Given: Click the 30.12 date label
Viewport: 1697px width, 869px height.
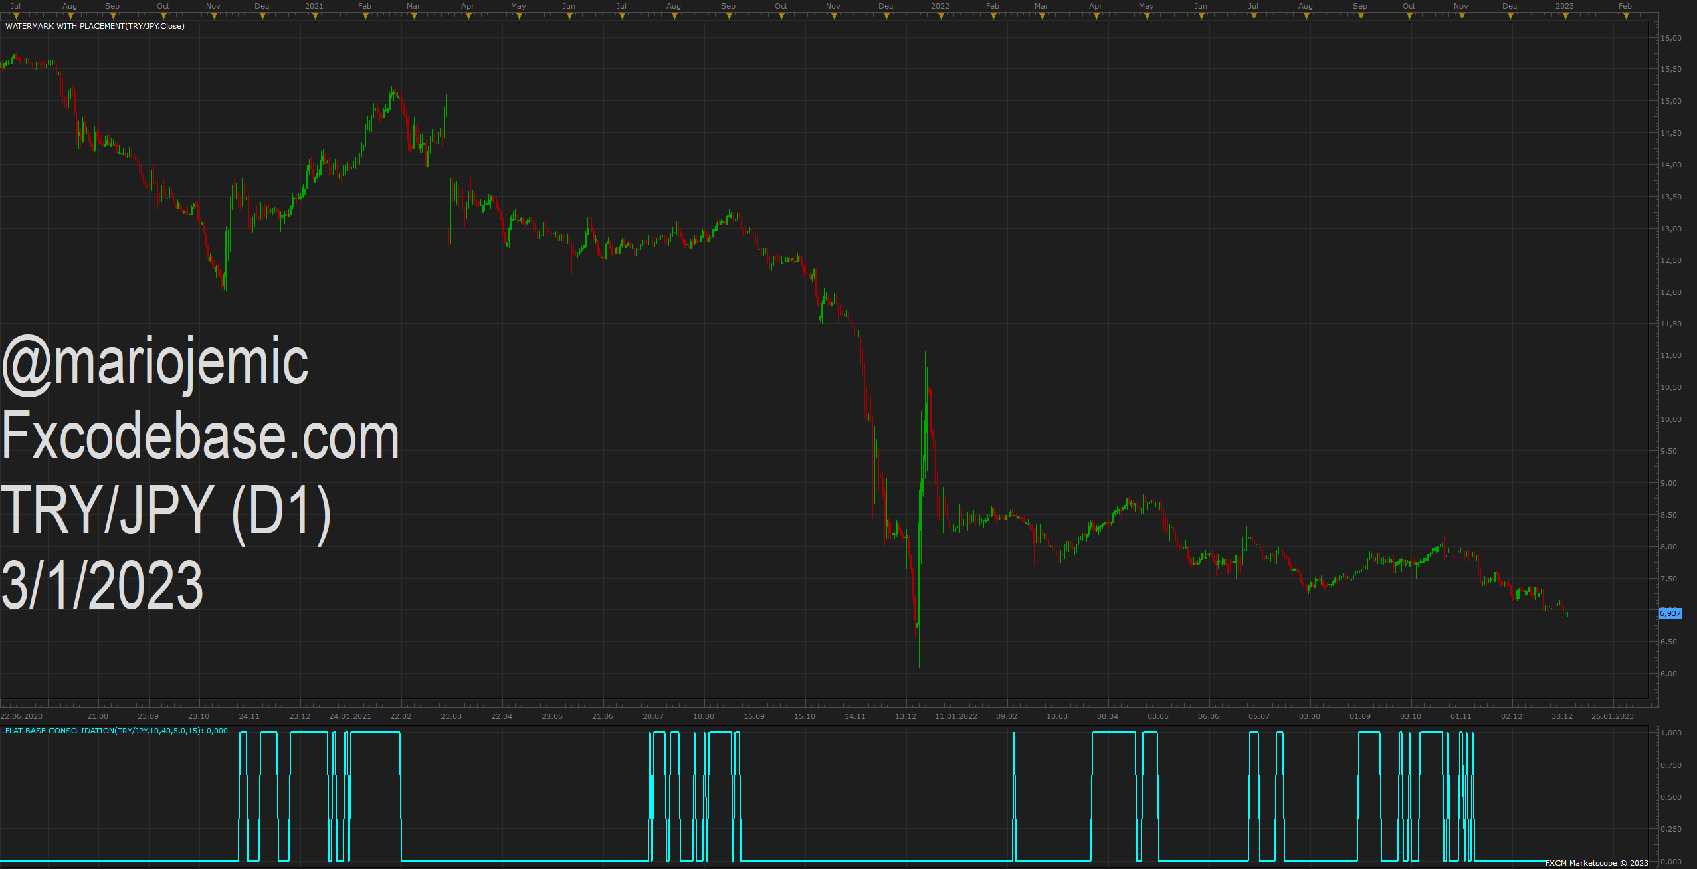Looking at the screenshot, I should (x=1562, y=716).
